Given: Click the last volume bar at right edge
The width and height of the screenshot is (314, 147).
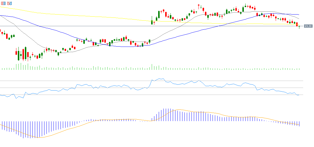Looking at the screenshot, I should (299, 69).
